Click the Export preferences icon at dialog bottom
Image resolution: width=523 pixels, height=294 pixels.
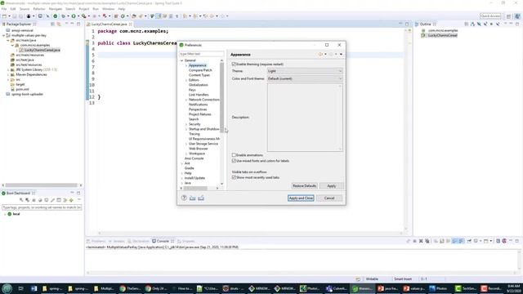click(x=201, y=198)
